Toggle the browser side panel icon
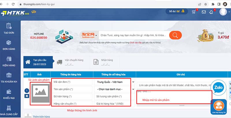This screenshot has height=118, width=231. (x=219, y=4)
